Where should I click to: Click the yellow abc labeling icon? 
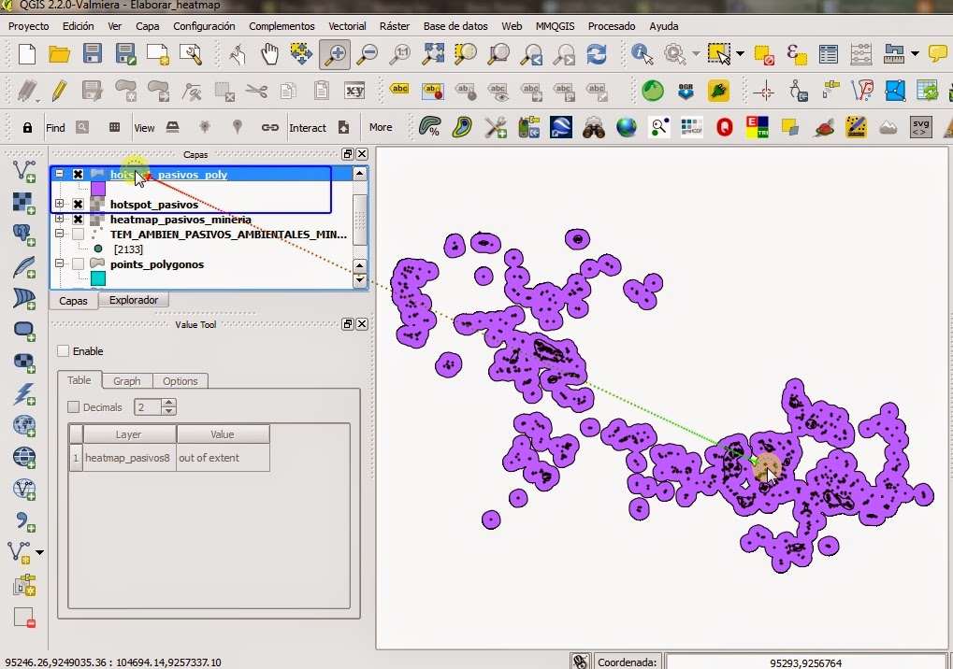pyautogui.click(x=399, y=90)
